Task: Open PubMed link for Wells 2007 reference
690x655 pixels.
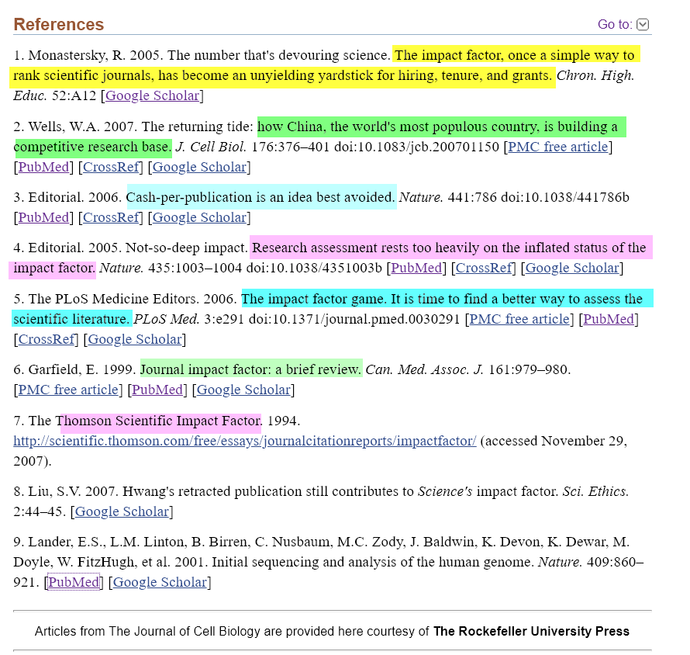Action: click(x=43, y=167)
